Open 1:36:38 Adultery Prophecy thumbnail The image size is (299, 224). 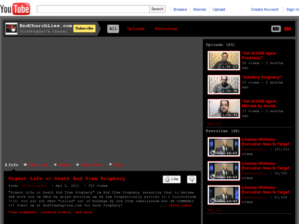[224, 85]
